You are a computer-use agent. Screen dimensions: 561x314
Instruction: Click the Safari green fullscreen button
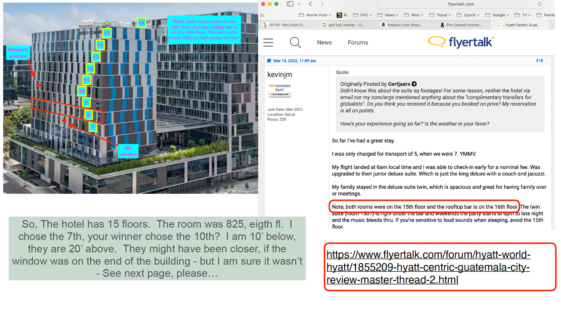tap(276, 4)
